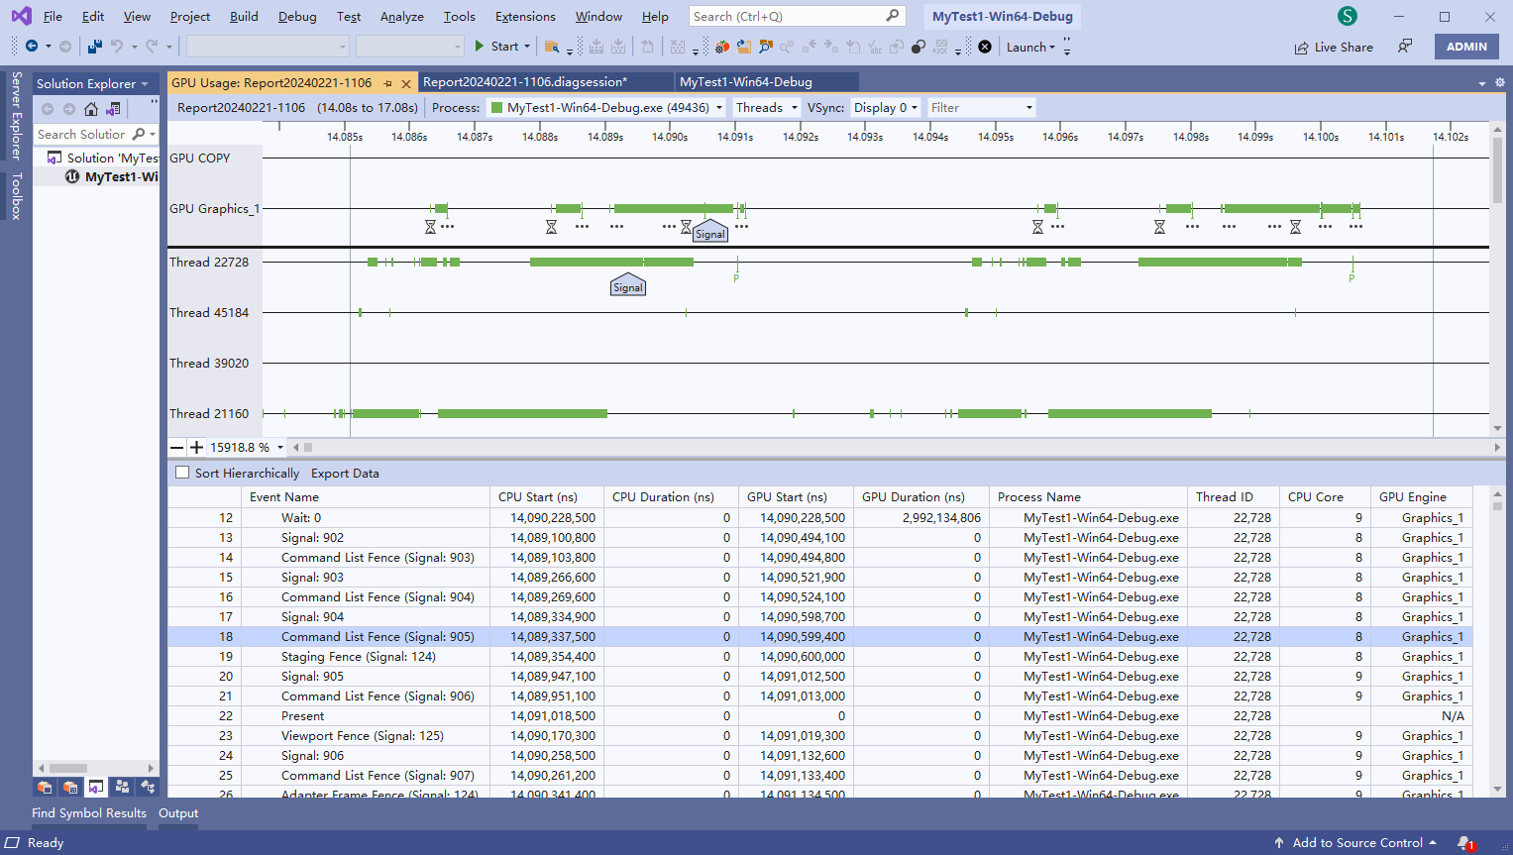Open the Debug menu
Screen dimensions: 1513x855
pos(297,17)
